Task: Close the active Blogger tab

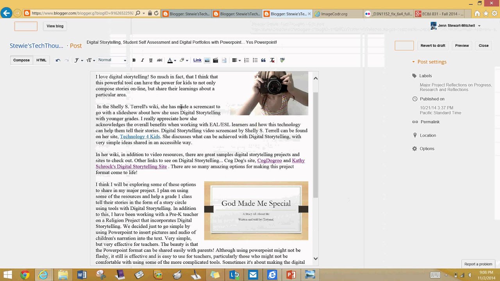Action: click(x=309, y=14)
